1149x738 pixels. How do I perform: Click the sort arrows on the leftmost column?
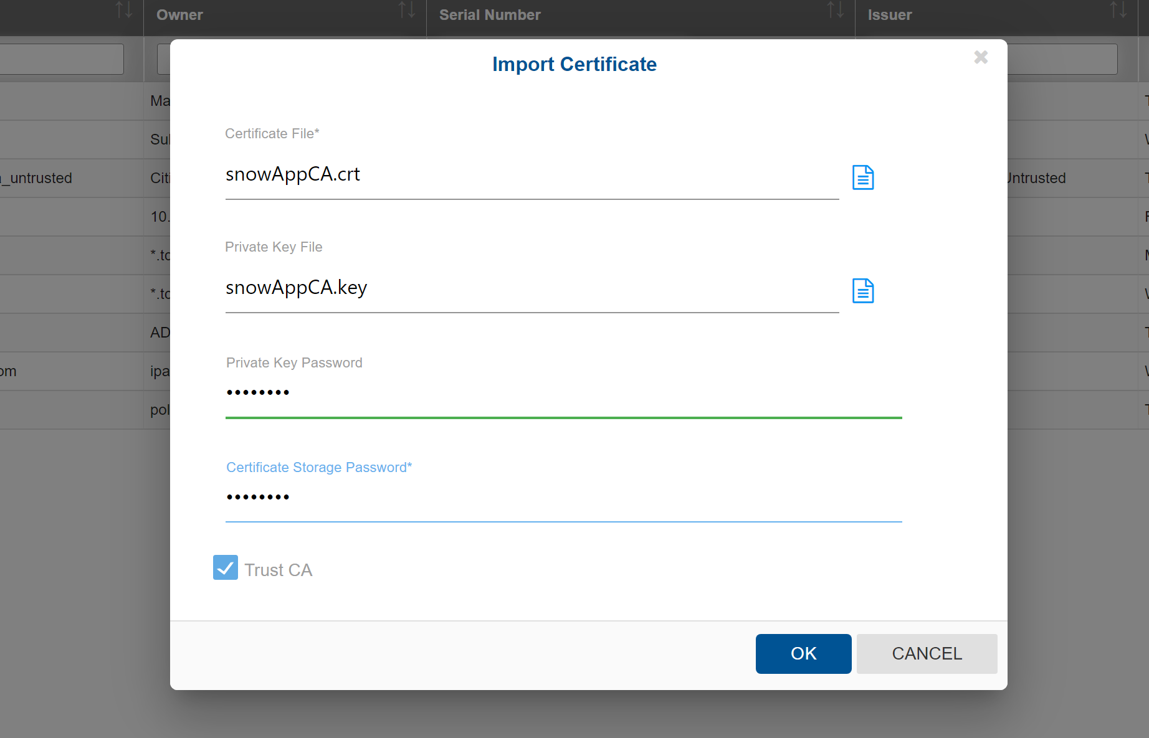(123, 10)
